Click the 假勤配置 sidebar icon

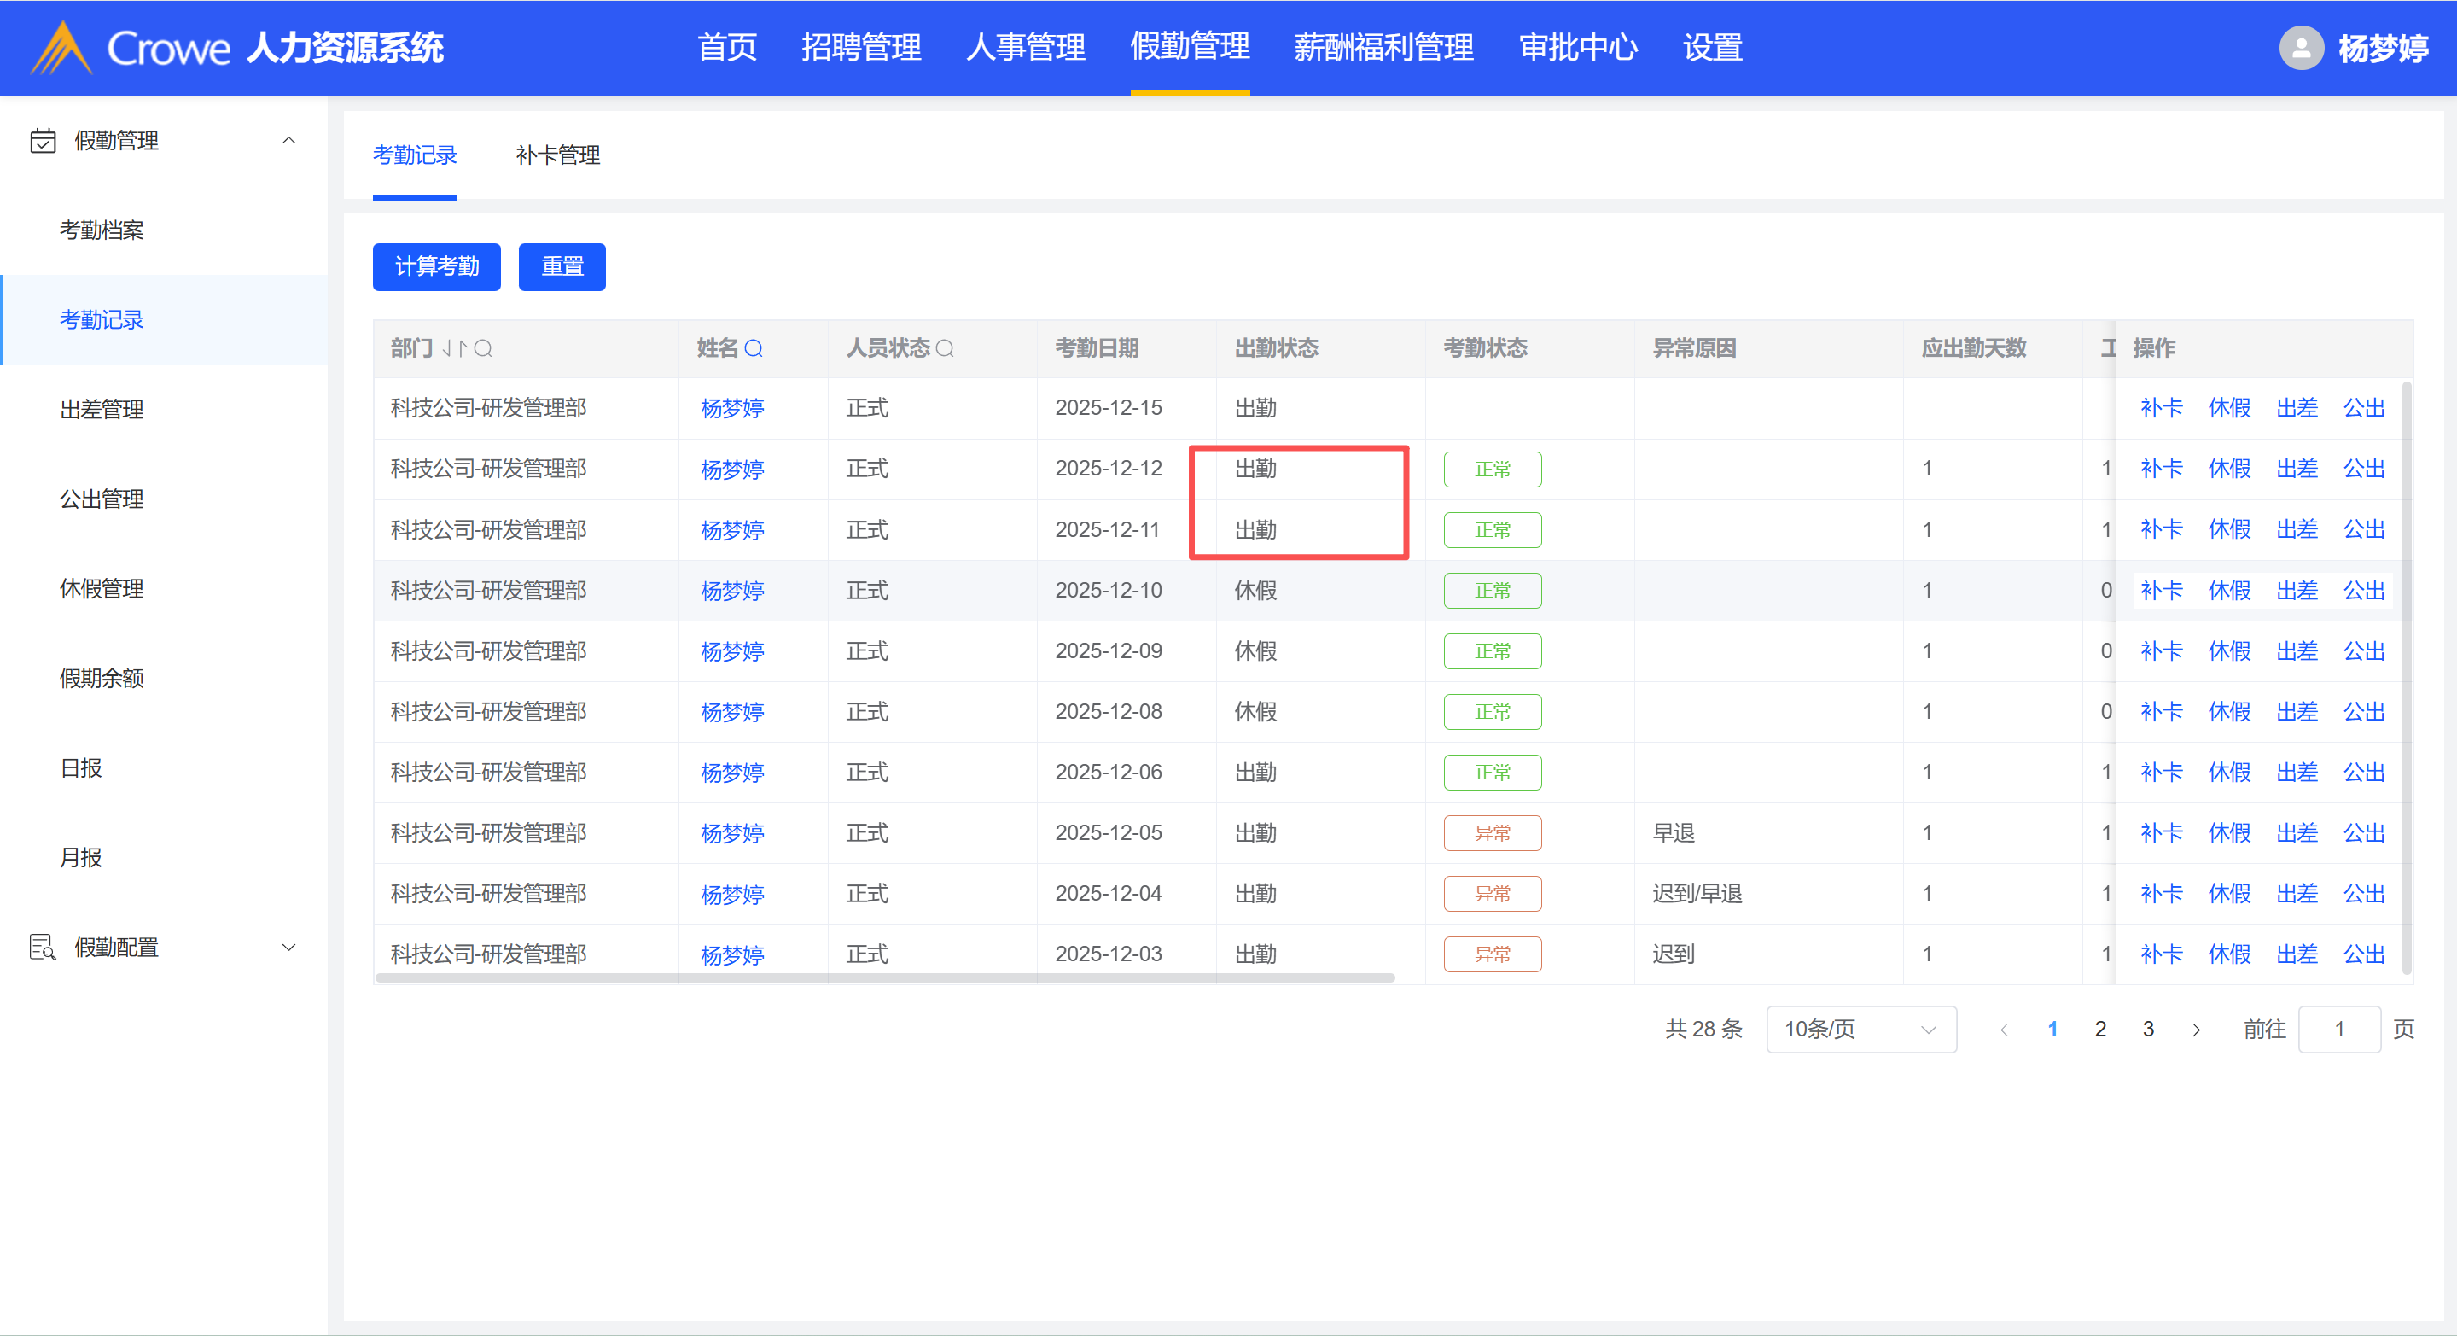[x=43, y=948]
